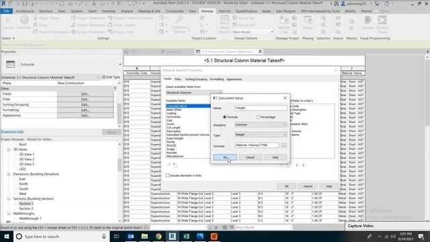Click the Dynamo icon in Visual Programming
The width and height of the screenshot is (430, 242).
tap(368, 20)
